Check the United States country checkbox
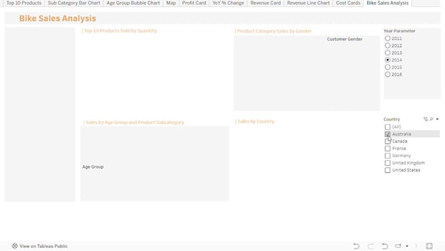The height and width of the screenshot is (251, 445). pos(387,170)
